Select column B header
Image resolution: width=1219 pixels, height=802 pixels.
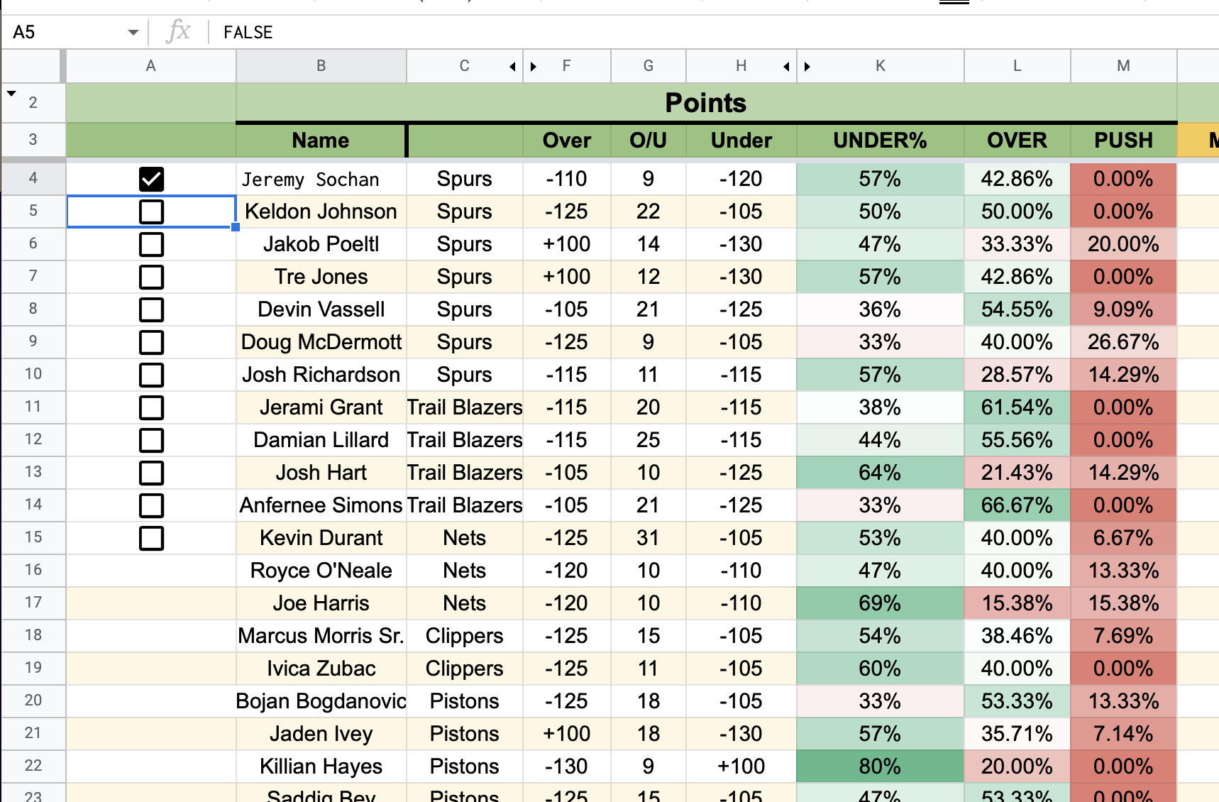click(x=321, y=66)
